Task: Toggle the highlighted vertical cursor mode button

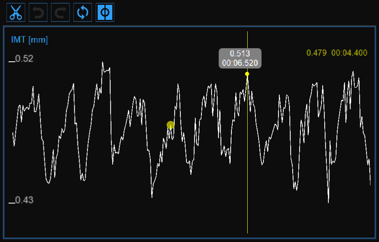Action: tap(105, 13)
